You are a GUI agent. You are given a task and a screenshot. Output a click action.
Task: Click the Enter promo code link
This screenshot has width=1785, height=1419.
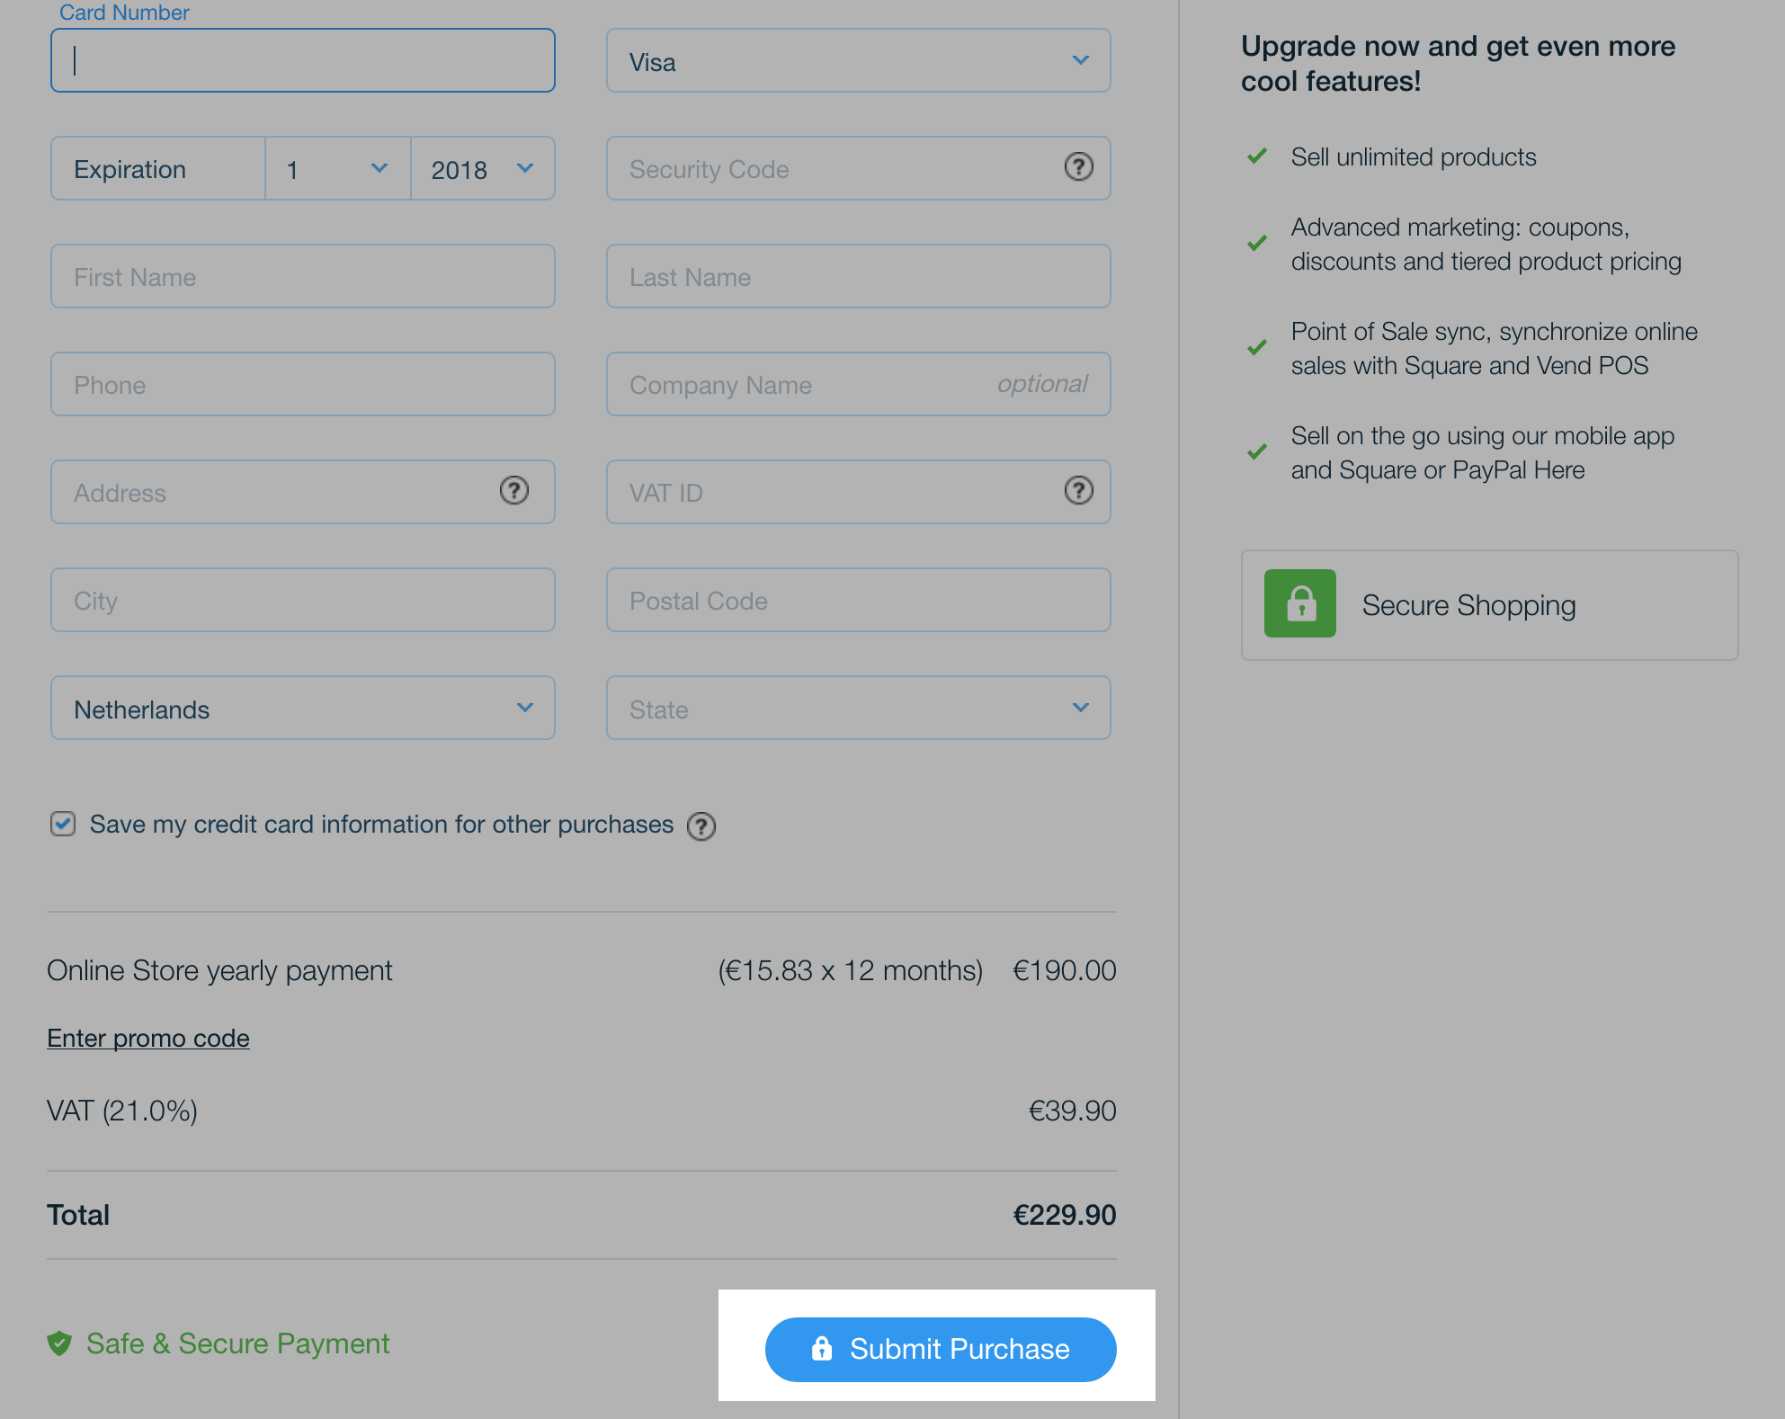pos(148,1038)
